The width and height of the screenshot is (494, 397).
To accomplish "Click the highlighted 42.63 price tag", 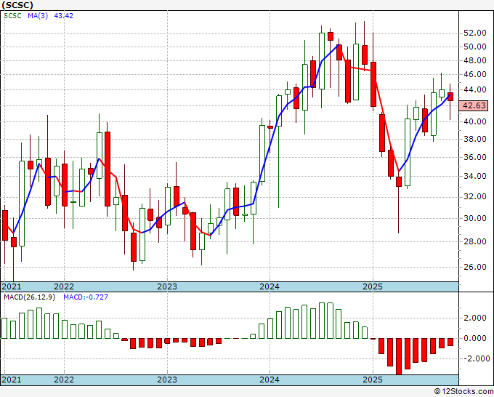I will [475, 105].
